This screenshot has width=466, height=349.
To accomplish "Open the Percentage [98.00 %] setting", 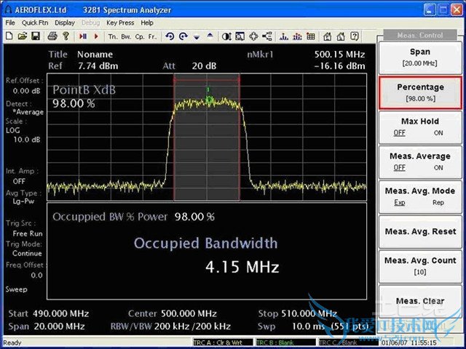I will coord(420,92).
